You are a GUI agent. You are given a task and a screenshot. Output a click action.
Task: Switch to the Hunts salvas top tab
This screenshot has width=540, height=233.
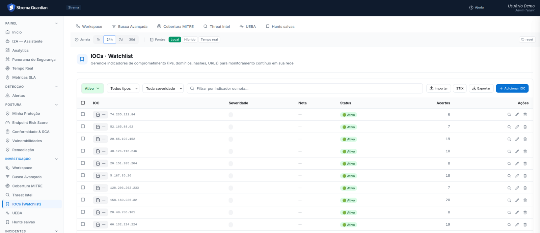[280, 27]
